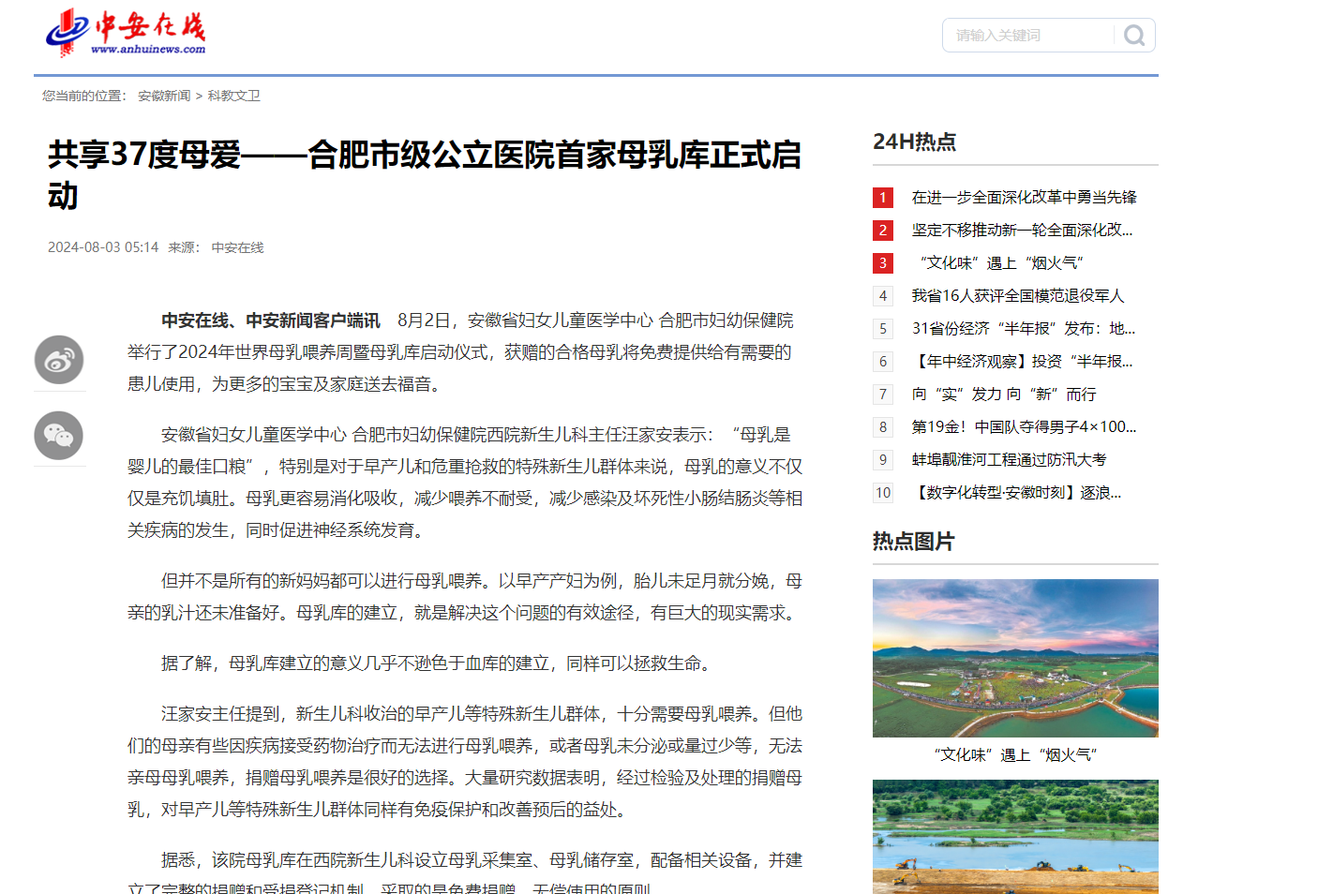Click the paragraph starting 据了解，母乳库建立的意义
Screen dimensions: 1333x894
tap(465, 663)
